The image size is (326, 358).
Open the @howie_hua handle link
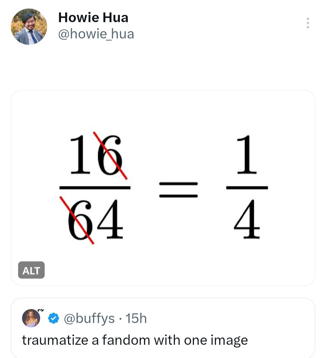(96, 34)
